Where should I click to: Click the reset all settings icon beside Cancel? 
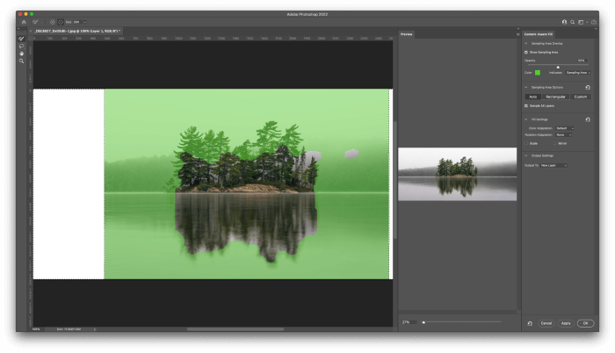(529, 323)
